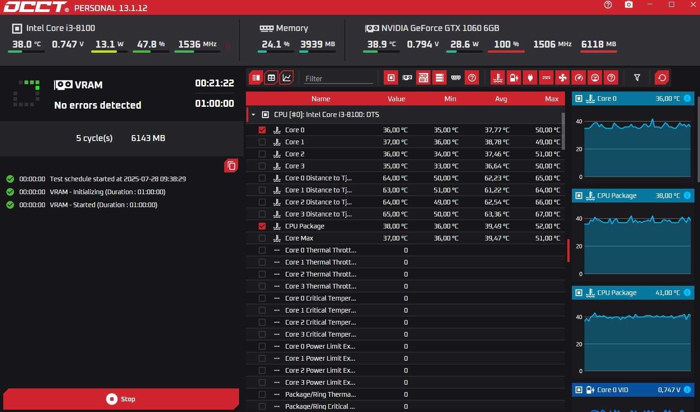
Task: Click the Core 2 Power Limit row
Action: [405, 370]
